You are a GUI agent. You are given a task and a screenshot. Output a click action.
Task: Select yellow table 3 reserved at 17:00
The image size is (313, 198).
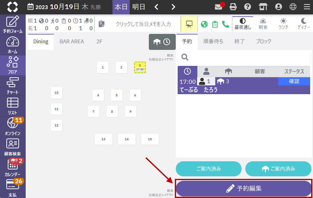[x=140, y=67]
